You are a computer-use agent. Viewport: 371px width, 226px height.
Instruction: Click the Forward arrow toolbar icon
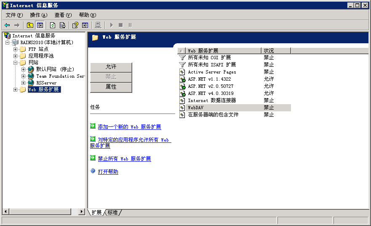(x=17, y=25)
